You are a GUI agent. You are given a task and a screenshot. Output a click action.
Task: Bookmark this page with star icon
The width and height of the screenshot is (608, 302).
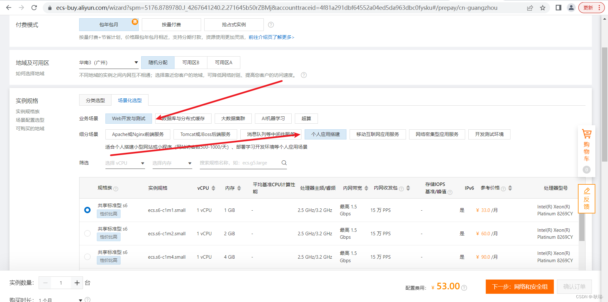pos(543,8)
